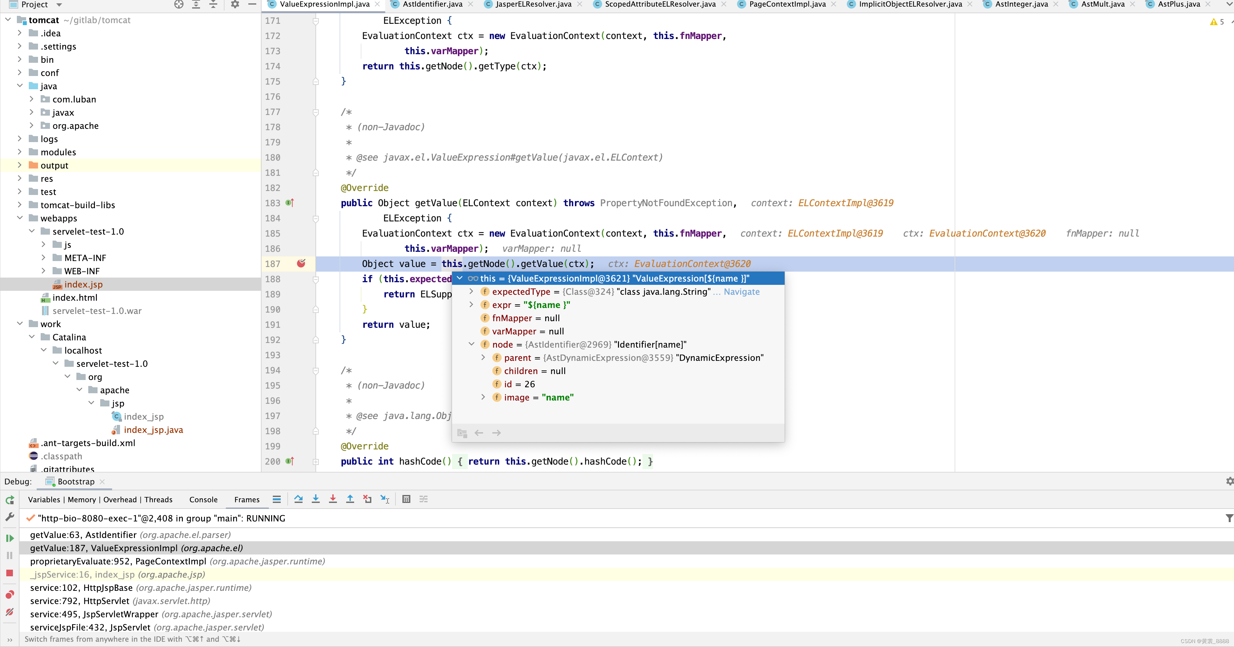The image size is (1234, 647).
Task: Click the Drop Frame icon
Action: 367,499
